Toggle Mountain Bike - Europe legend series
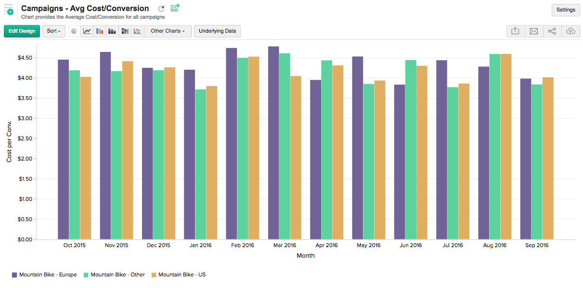 [x=44, y=275]
